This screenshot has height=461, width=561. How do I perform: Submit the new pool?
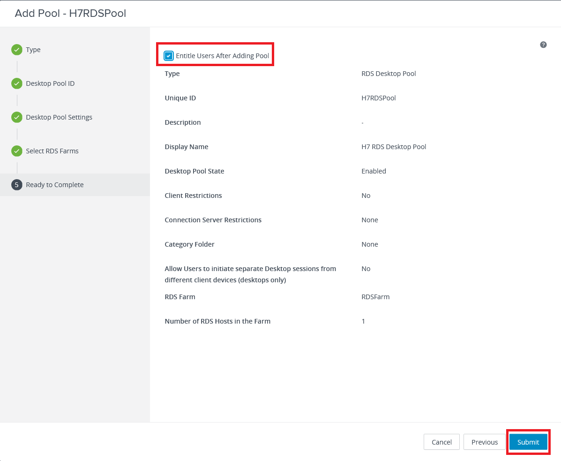pos(528,442)
